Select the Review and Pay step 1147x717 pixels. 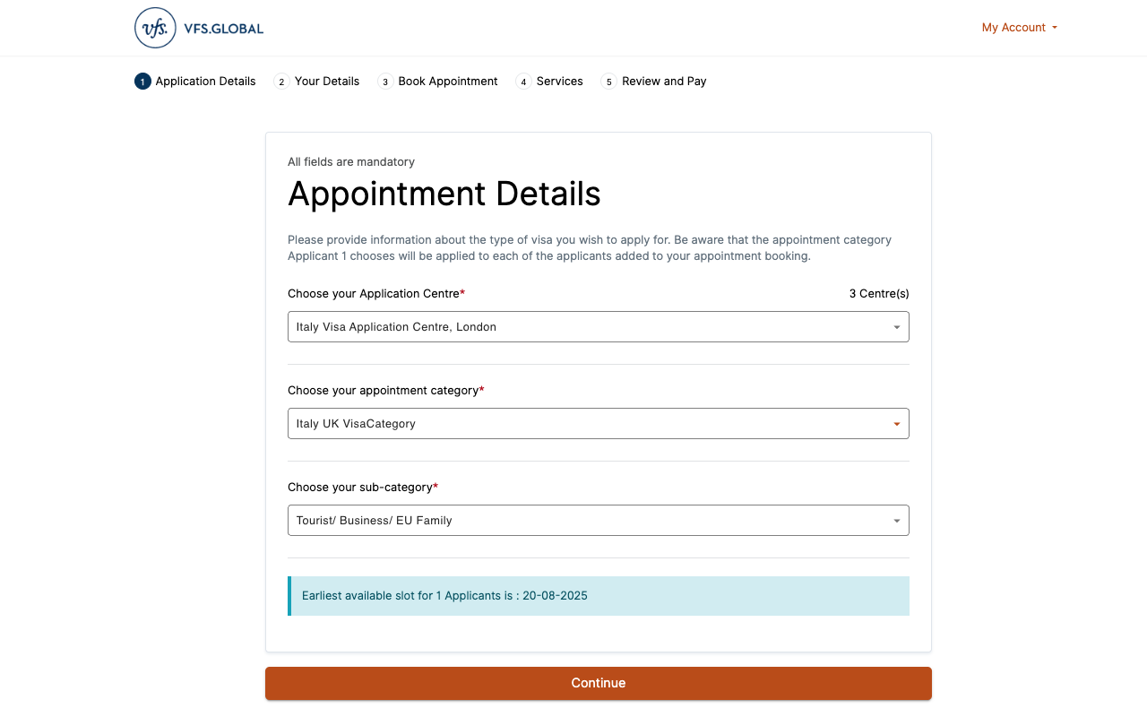click(664, 81)
